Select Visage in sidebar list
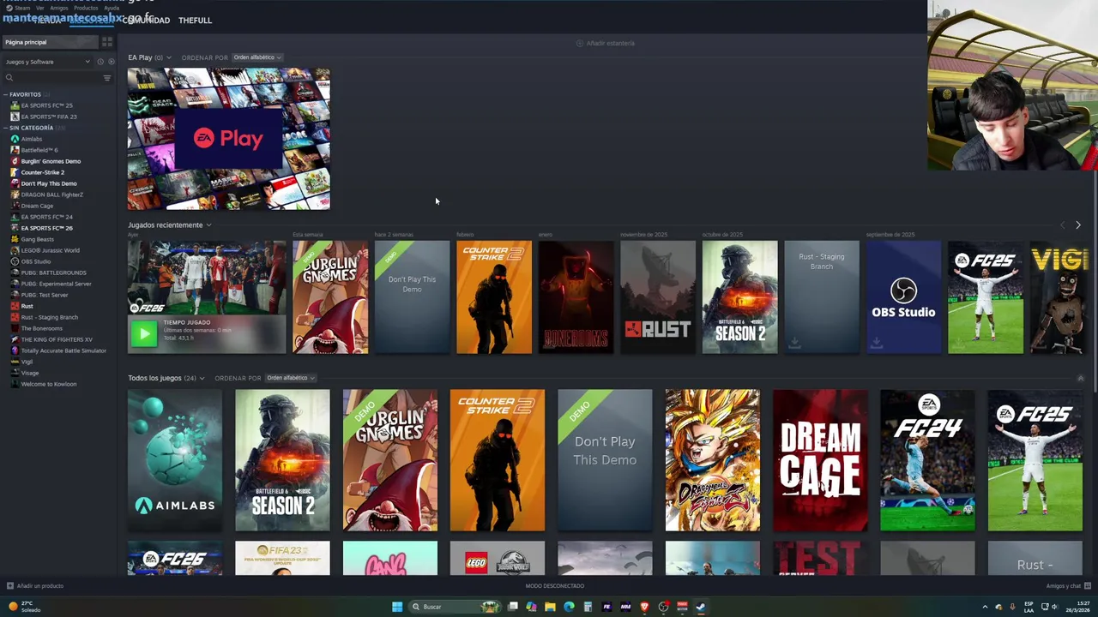 [x=30, y=373]
